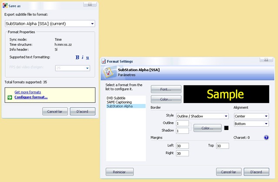Click the clipboard checklist header icon
Image resolution: width=278 pixels, height=182 pixels.
pyautogui.click(x=108, y=73)
